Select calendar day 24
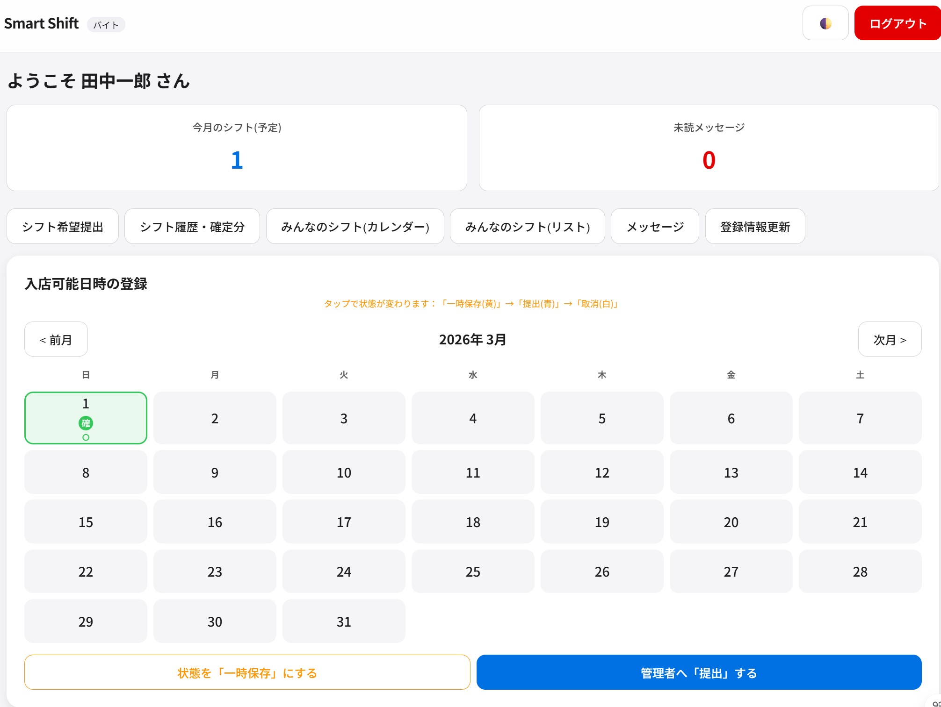 [x=344, y=571]
